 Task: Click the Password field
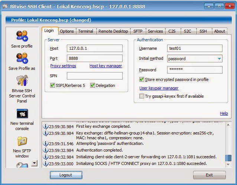click(195, 70)
